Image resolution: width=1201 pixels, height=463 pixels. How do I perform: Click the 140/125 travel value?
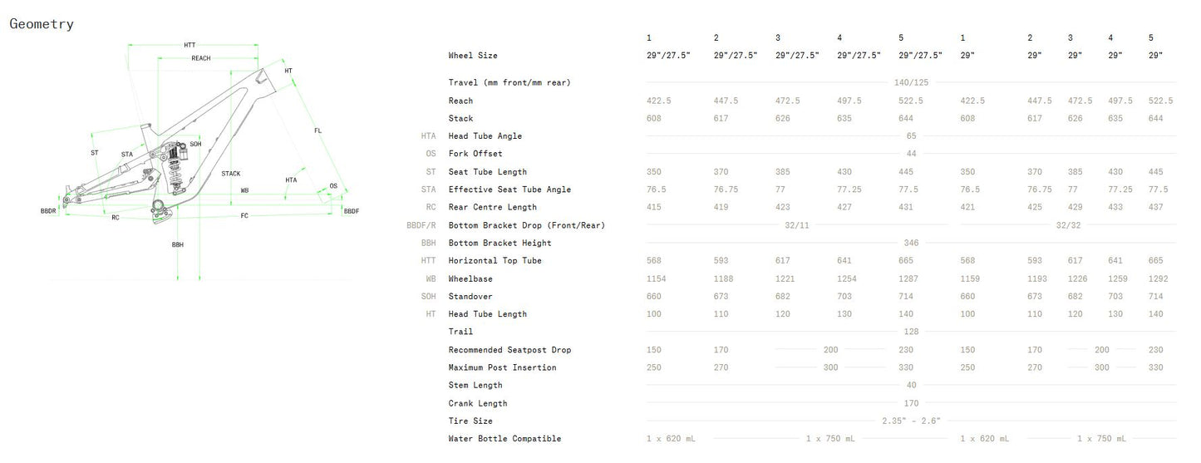tap(911, 82)
